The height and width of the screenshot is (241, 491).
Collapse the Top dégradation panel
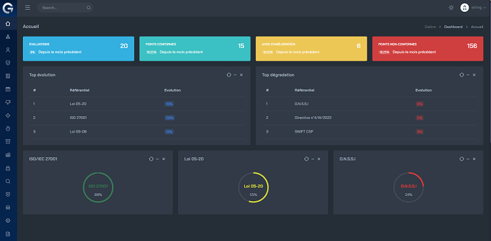pyautogui.click(x=468, y=75)
